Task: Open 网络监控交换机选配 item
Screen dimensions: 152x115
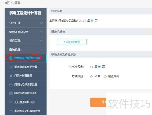Action: (x=26, y=93)
